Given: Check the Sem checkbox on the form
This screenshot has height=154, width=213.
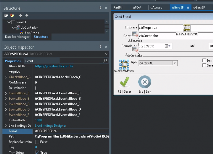Looking at the screenshot, I should pos(204,60).
